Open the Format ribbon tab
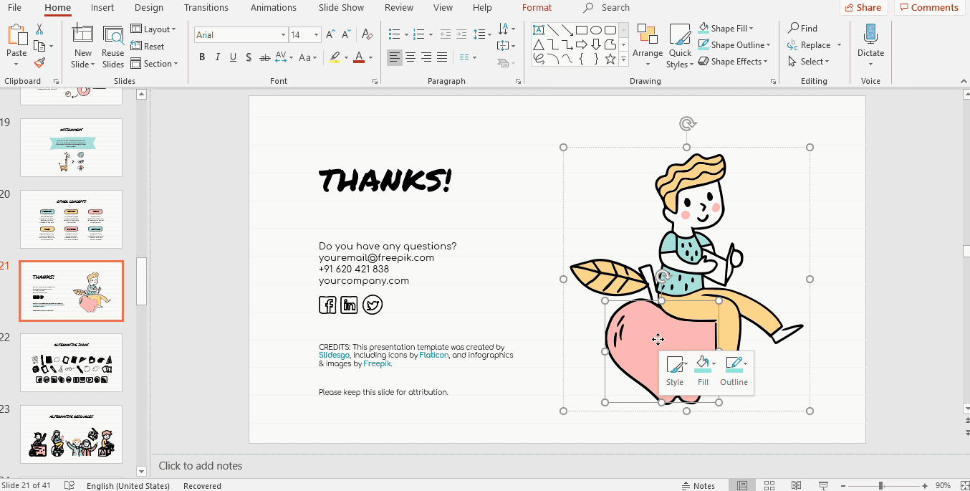970x491 pixels. pos(537,8)
